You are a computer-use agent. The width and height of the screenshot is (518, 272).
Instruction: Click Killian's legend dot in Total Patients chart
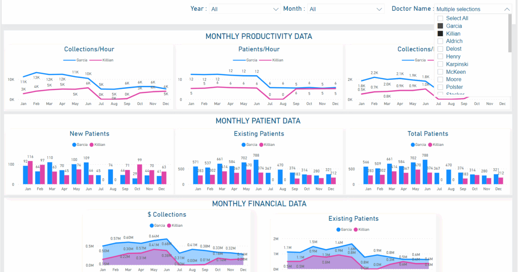click(x=429, y=145)
